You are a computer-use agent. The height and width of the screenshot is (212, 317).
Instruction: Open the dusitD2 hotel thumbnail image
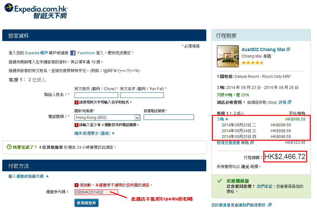click(228, 56)
